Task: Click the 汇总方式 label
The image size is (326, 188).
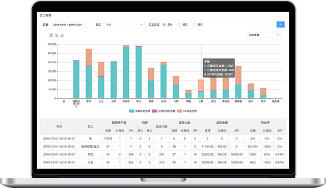Action: pos(154,24)
